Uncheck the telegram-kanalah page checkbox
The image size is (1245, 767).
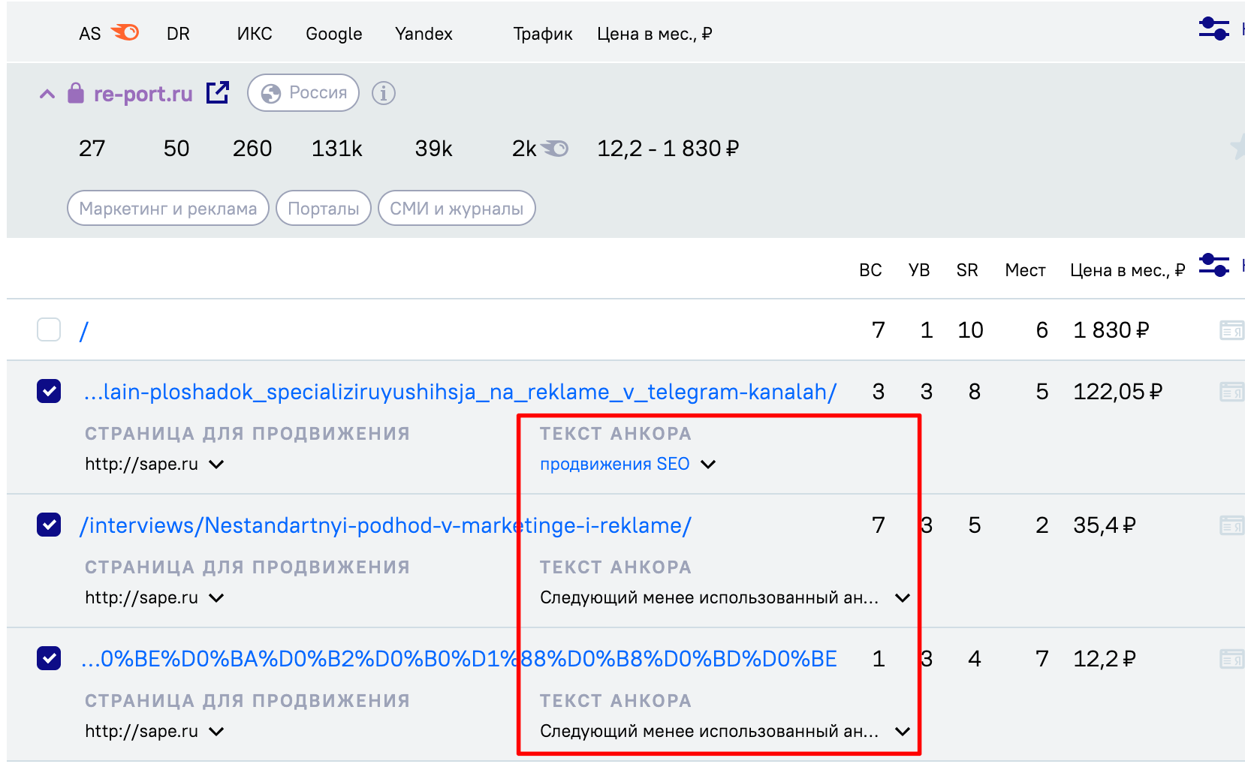coord(49,391)
